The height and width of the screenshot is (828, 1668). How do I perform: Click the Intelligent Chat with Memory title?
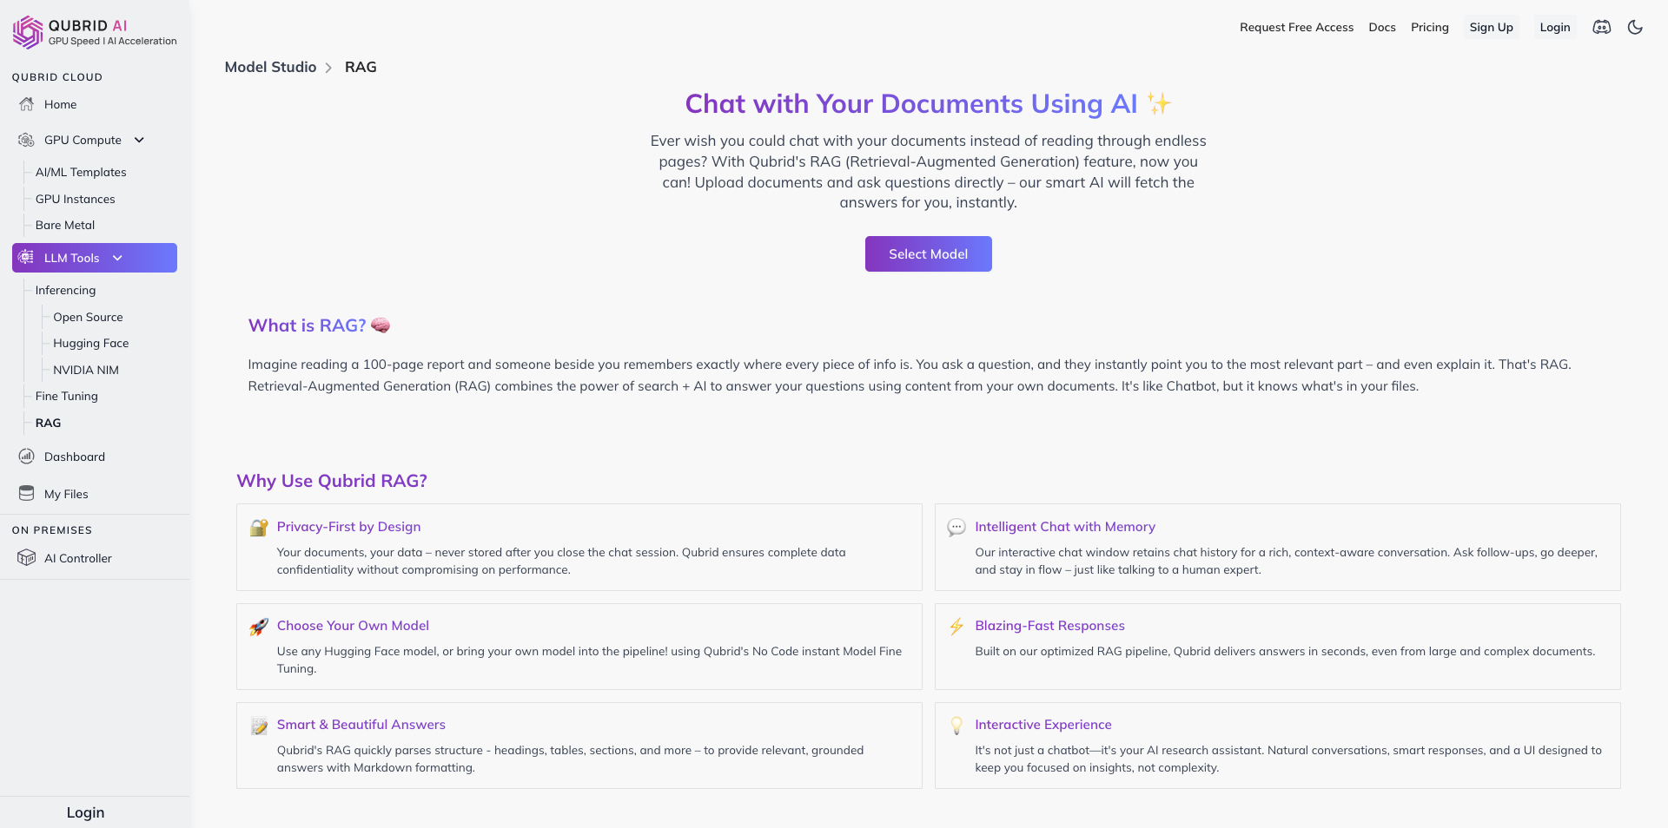pos(1064,526)
